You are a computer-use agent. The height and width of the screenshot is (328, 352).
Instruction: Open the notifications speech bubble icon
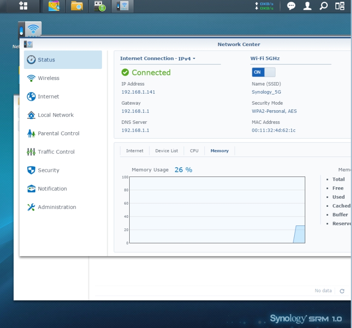point(291,6)
